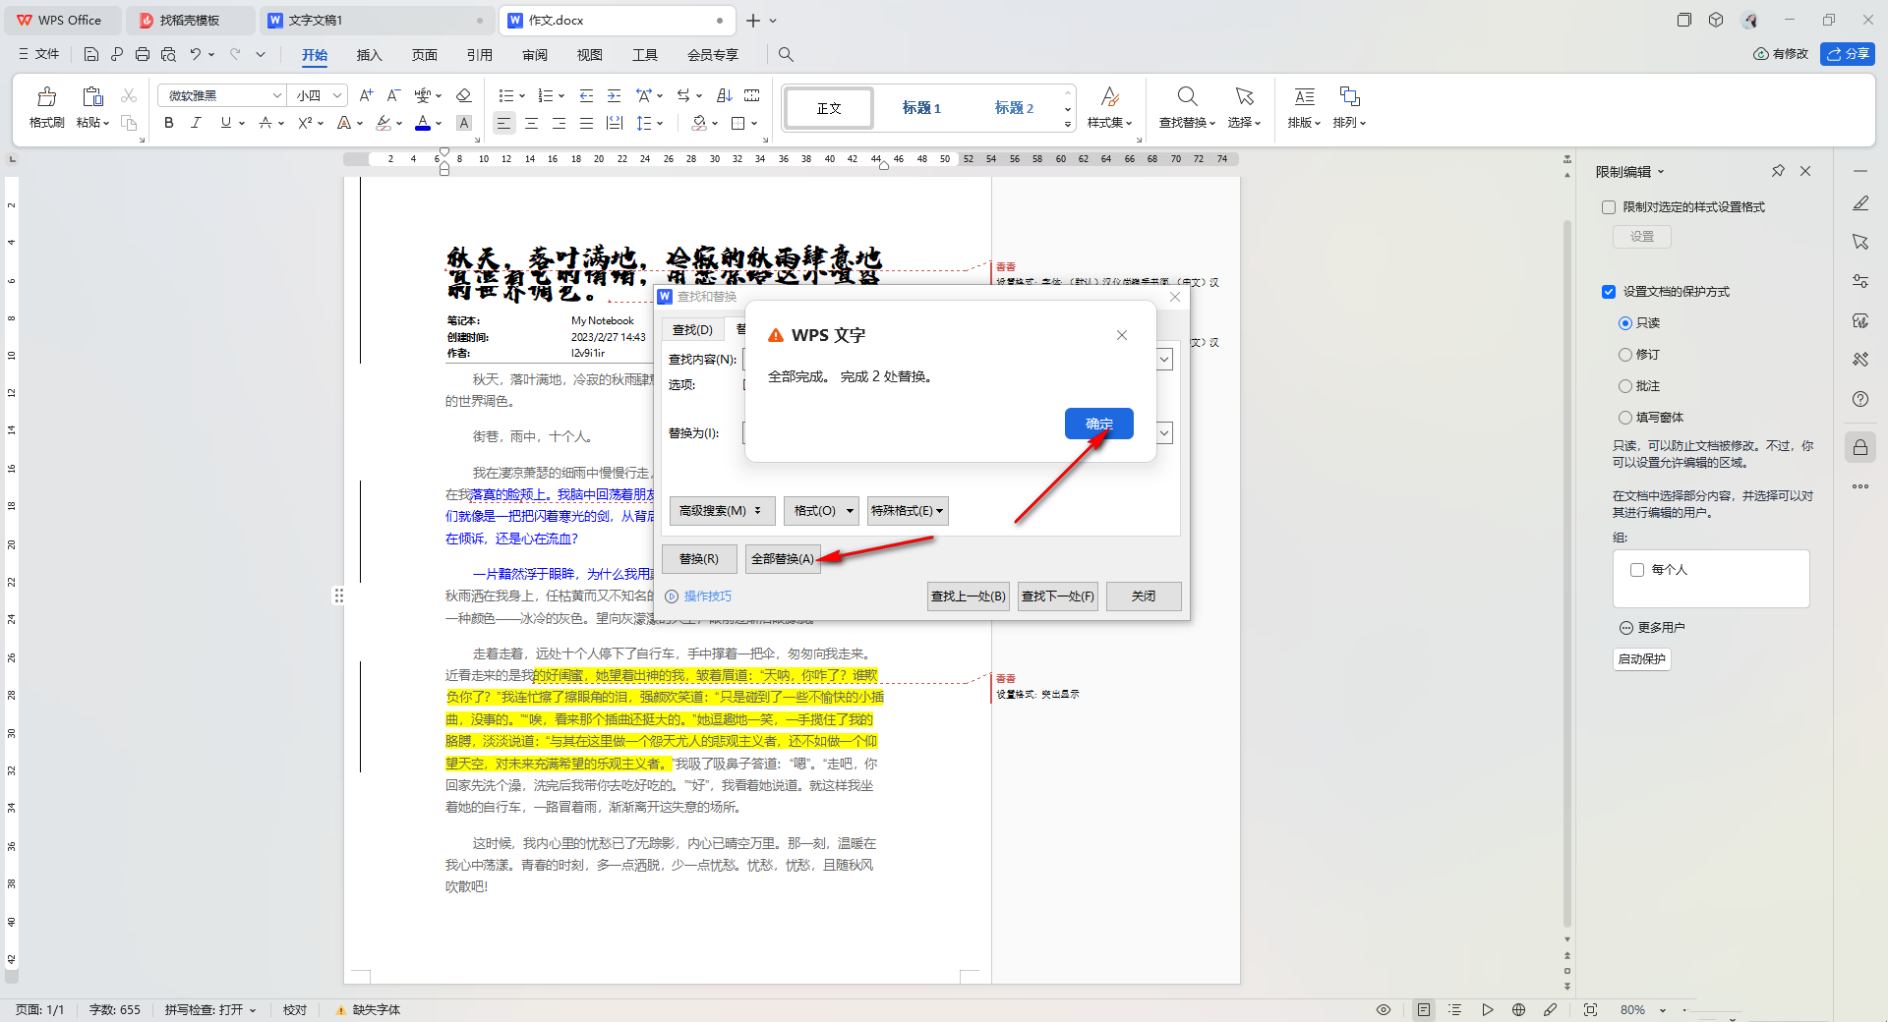Click the 查找下一处(F) button
Image resolution: width=1888 pixels, height=1022 pixels.
coord(1058,596)
